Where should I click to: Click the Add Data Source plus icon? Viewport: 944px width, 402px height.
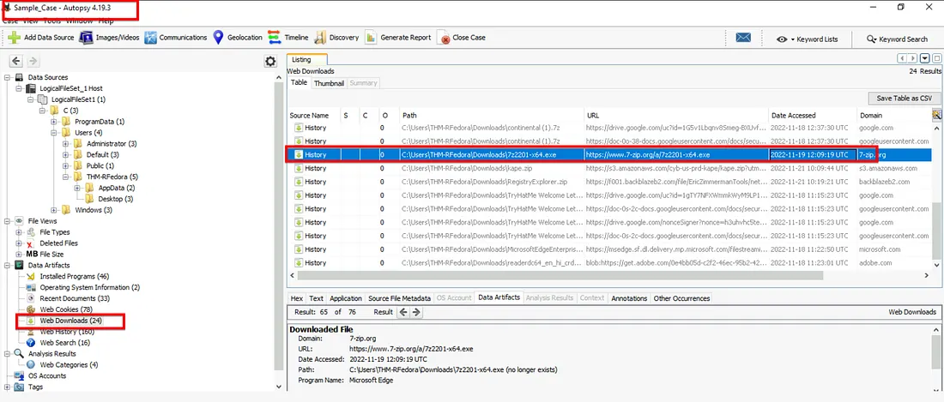point(15,38)
